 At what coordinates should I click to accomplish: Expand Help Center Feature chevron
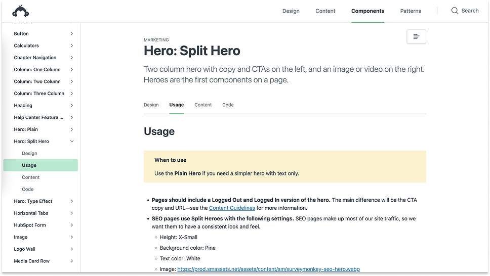(x=72, y=117)
